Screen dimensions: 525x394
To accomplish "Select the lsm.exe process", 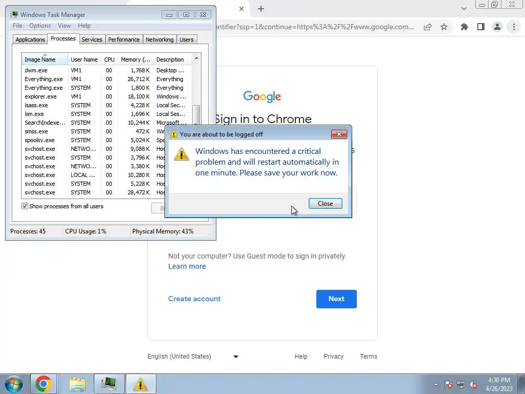I will click(x=107, y=113).
